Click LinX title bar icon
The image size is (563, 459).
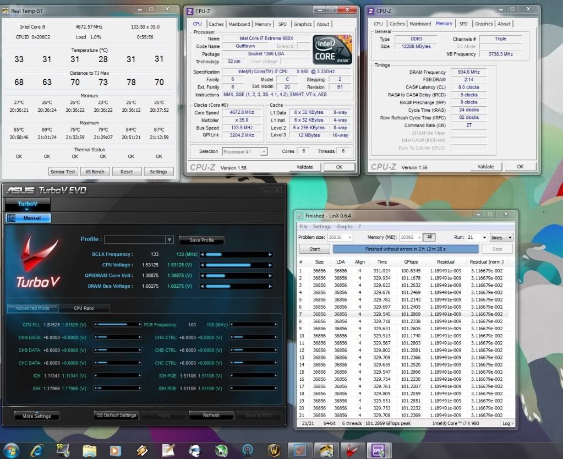[299, 216]
